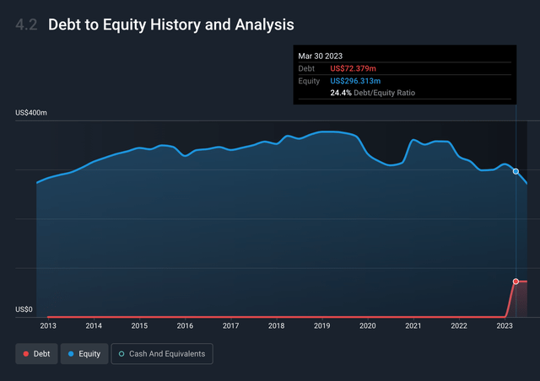
Task: Select the 2020 label on the timeline axis
Action: click(x=367, y=325)
